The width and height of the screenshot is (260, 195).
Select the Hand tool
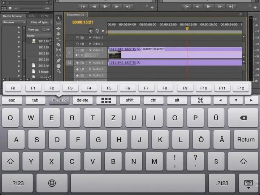click(x=59, y=66)
